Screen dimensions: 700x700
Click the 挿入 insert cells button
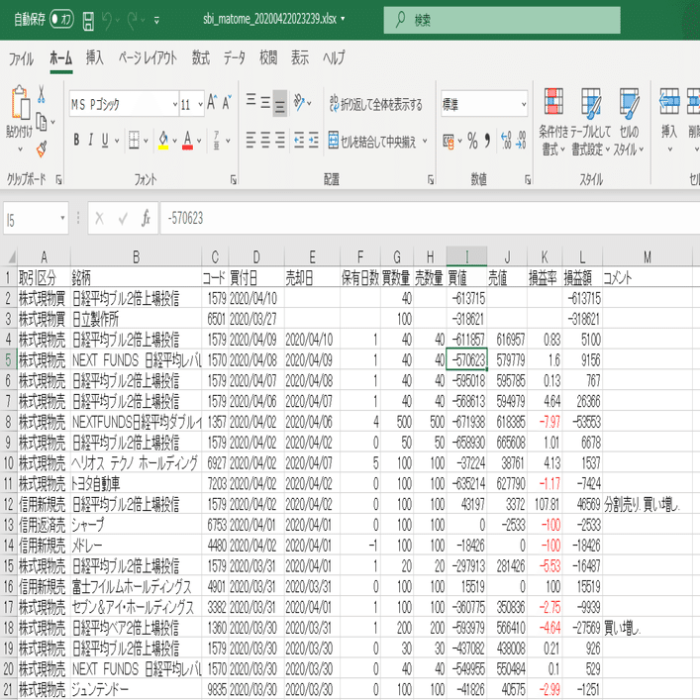coord(669,119)
